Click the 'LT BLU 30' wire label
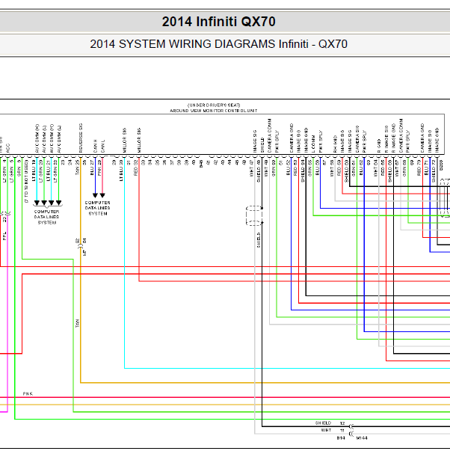Image resolution: width=450 pixels, height=451 pixels. 121,171
